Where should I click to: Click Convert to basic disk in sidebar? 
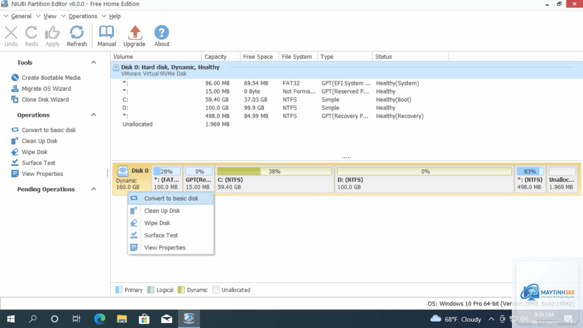pos(48,130)
